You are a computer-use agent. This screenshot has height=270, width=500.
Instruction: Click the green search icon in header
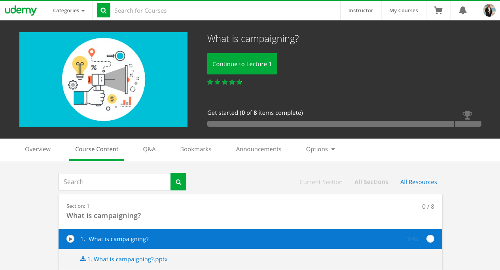pyautogui.click(x=104, y=11)
